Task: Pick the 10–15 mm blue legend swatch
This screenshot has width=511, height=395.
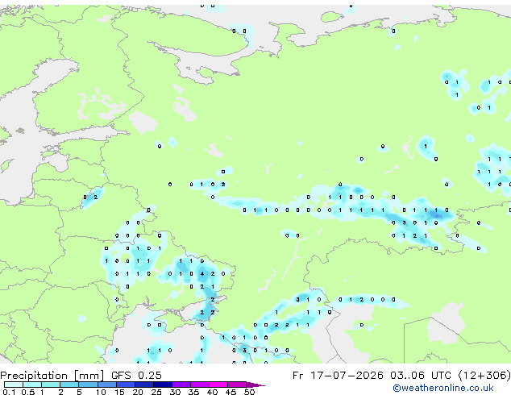Action: coord(107,385)
